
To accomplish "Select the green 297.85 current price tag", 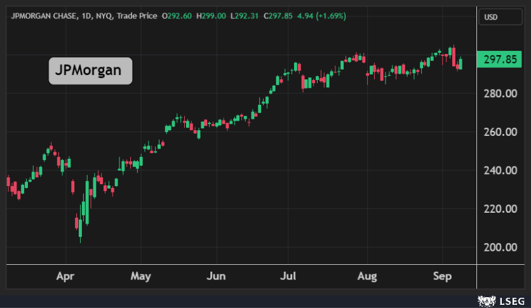I will click(501, 60).
